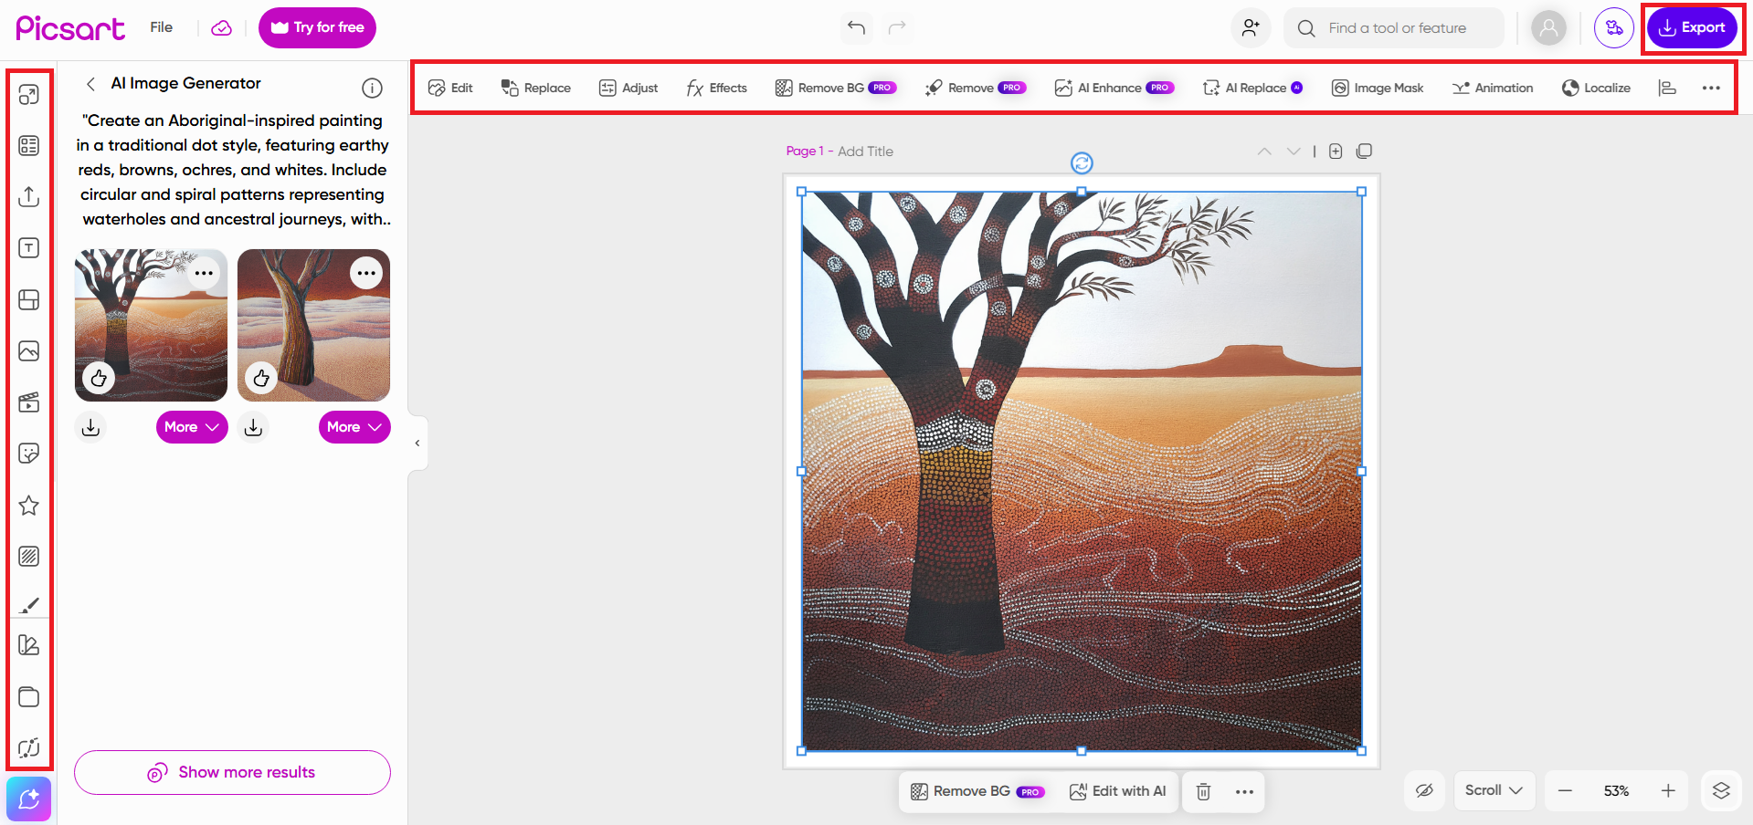Open three-dot menu on first thumbnail
1753x825 pixels.
[x=204, y=273]
